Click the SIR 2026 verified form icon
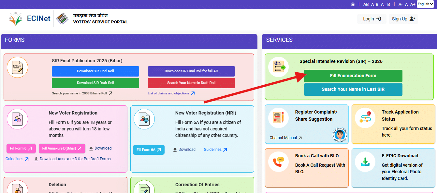The image size is (437, 193). [x=278, y=66]
